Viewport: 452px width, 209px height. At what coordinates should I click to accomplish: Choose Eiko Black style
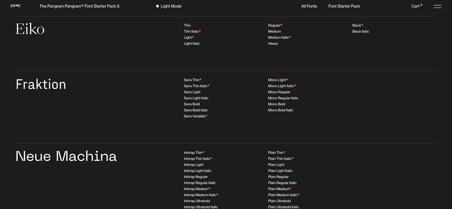point(358,25)
